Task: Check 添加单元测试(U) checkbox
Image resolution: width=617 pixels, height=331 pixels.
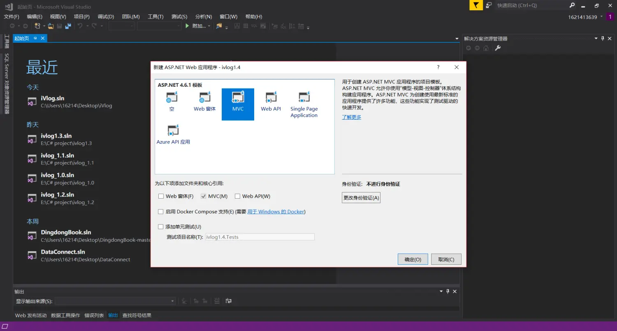Action: coord(161,227)
